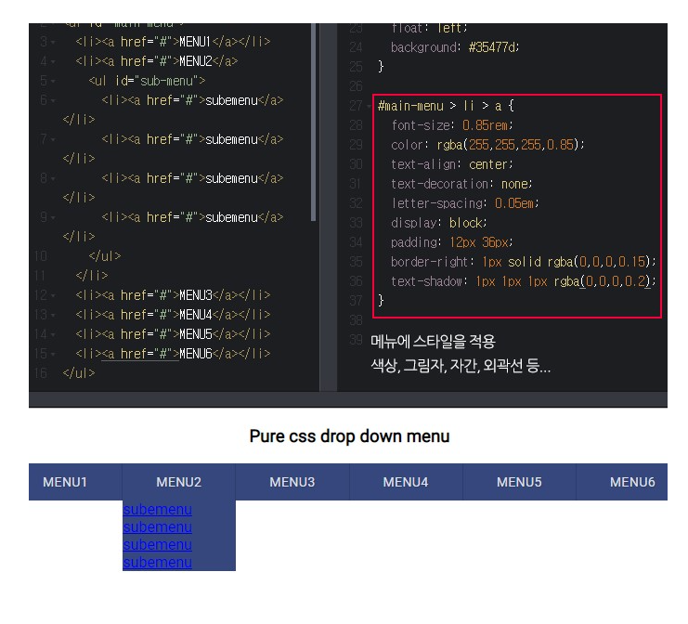Collapse the fold arrow at line 15 MENU6
The width and height of the screenshot is (688, 624).
coord(53,355)
